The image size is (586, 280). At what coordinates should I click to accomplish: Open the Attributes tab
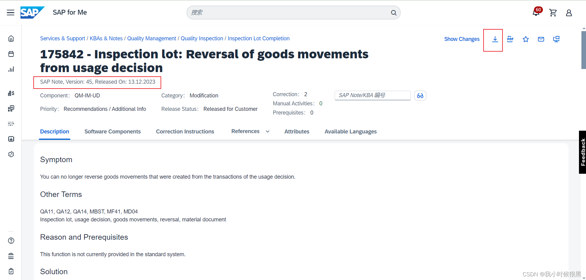tap(297, 132)
